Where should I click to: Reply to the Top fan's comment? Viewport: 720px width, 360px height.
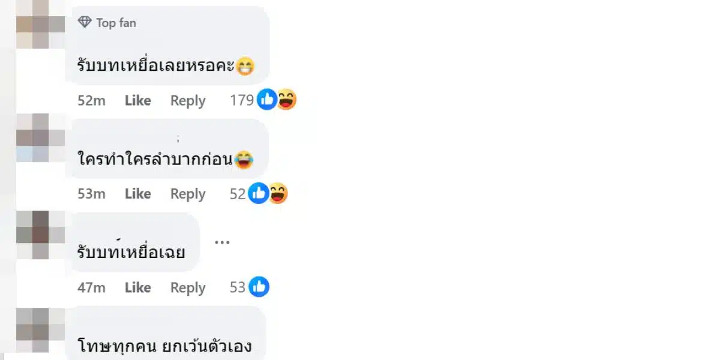pyautogui.click(x=187, y=100)
